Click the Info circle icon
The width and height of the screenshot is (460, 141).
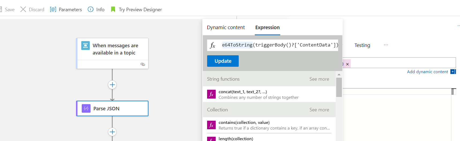click(x=91, y=9)
